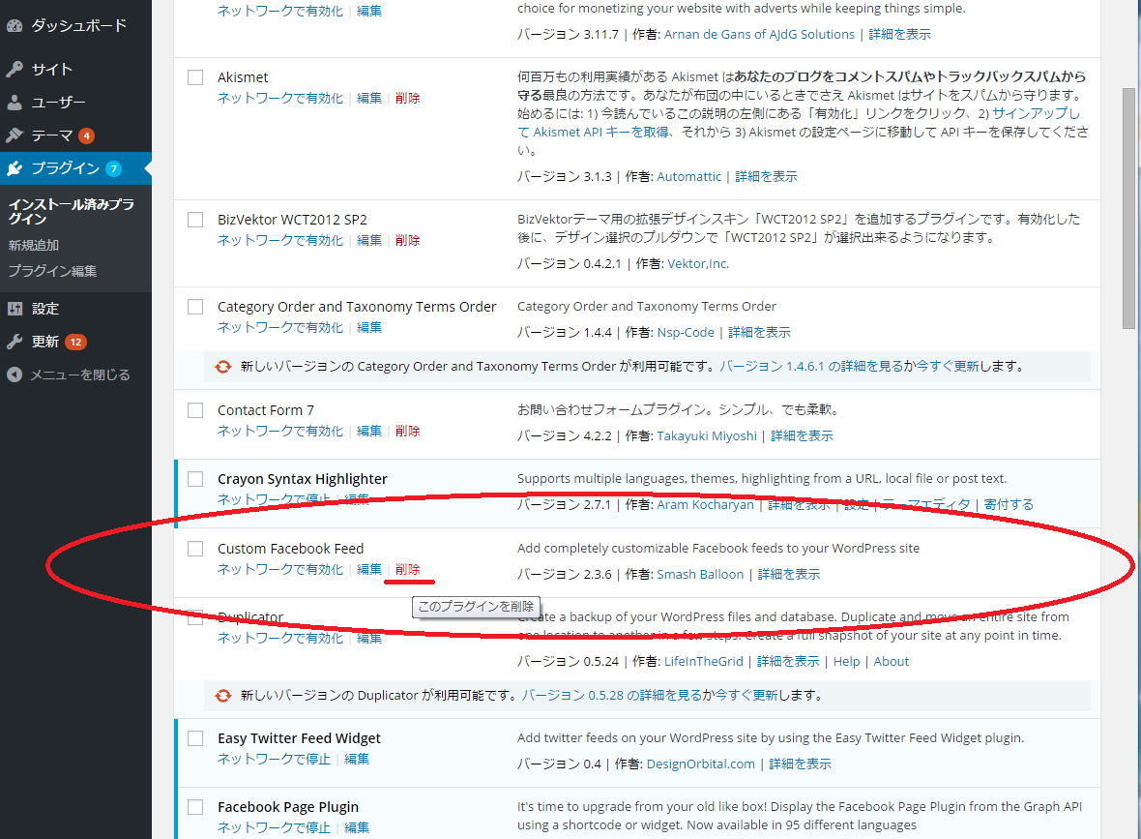
Task: Click 削除 link for Custom Facebook Feed
Action: [407, 570]
